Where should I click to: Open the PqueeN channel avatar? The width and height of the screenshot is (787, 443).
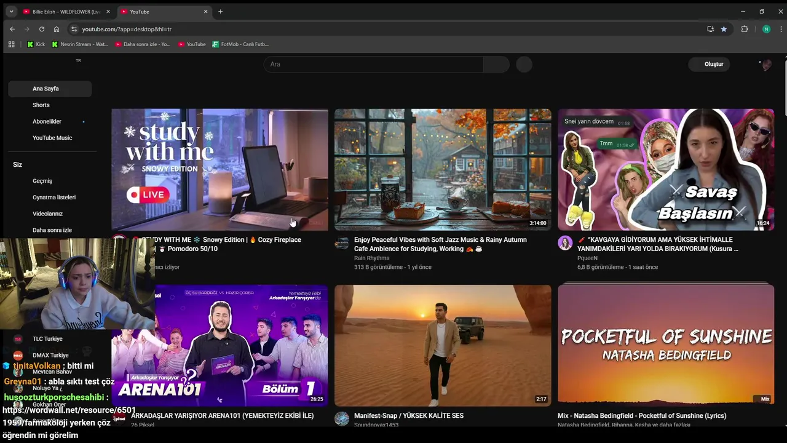pyautogui.click(x=565, y=243)
